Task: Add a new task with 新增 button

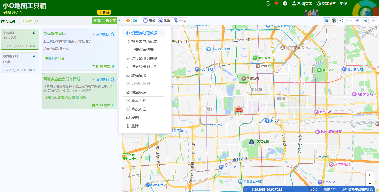Action: tap(27, 21)
